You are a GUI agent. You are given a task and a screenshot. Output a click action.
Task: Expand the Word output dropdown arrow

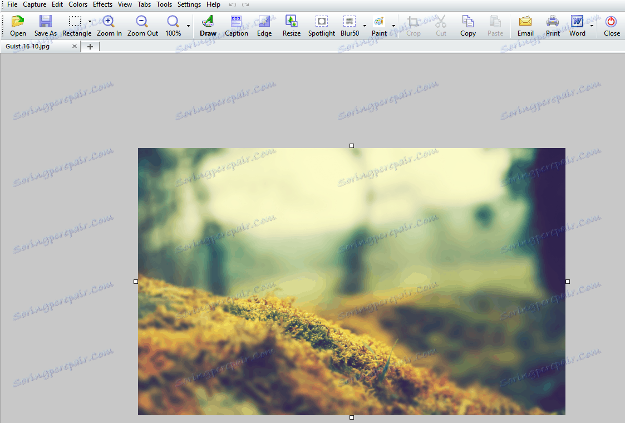[592, 26]
